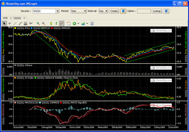Click the 610M volume axis label on left
This screenshot has width=189, height=132.
10,67
